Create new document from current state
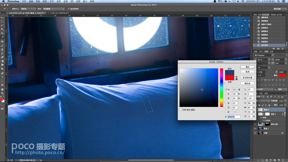Screen dimensions: 288x162 [274, 49]
